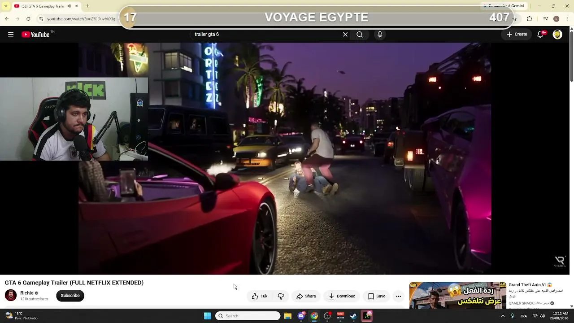The image size is (574, 323).
Task: Open Discord from the taskbar
Action: coord(301,316)
